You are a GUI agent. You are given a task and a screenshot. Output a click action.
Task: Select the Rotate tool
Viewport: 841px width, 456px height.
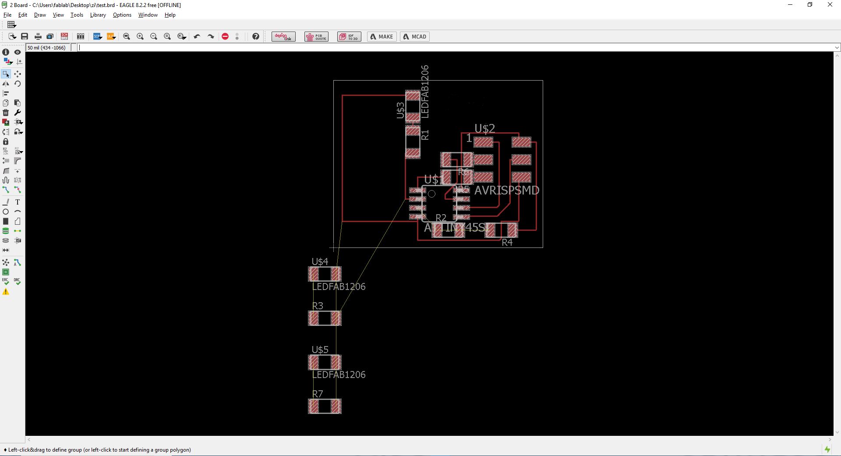18,84
